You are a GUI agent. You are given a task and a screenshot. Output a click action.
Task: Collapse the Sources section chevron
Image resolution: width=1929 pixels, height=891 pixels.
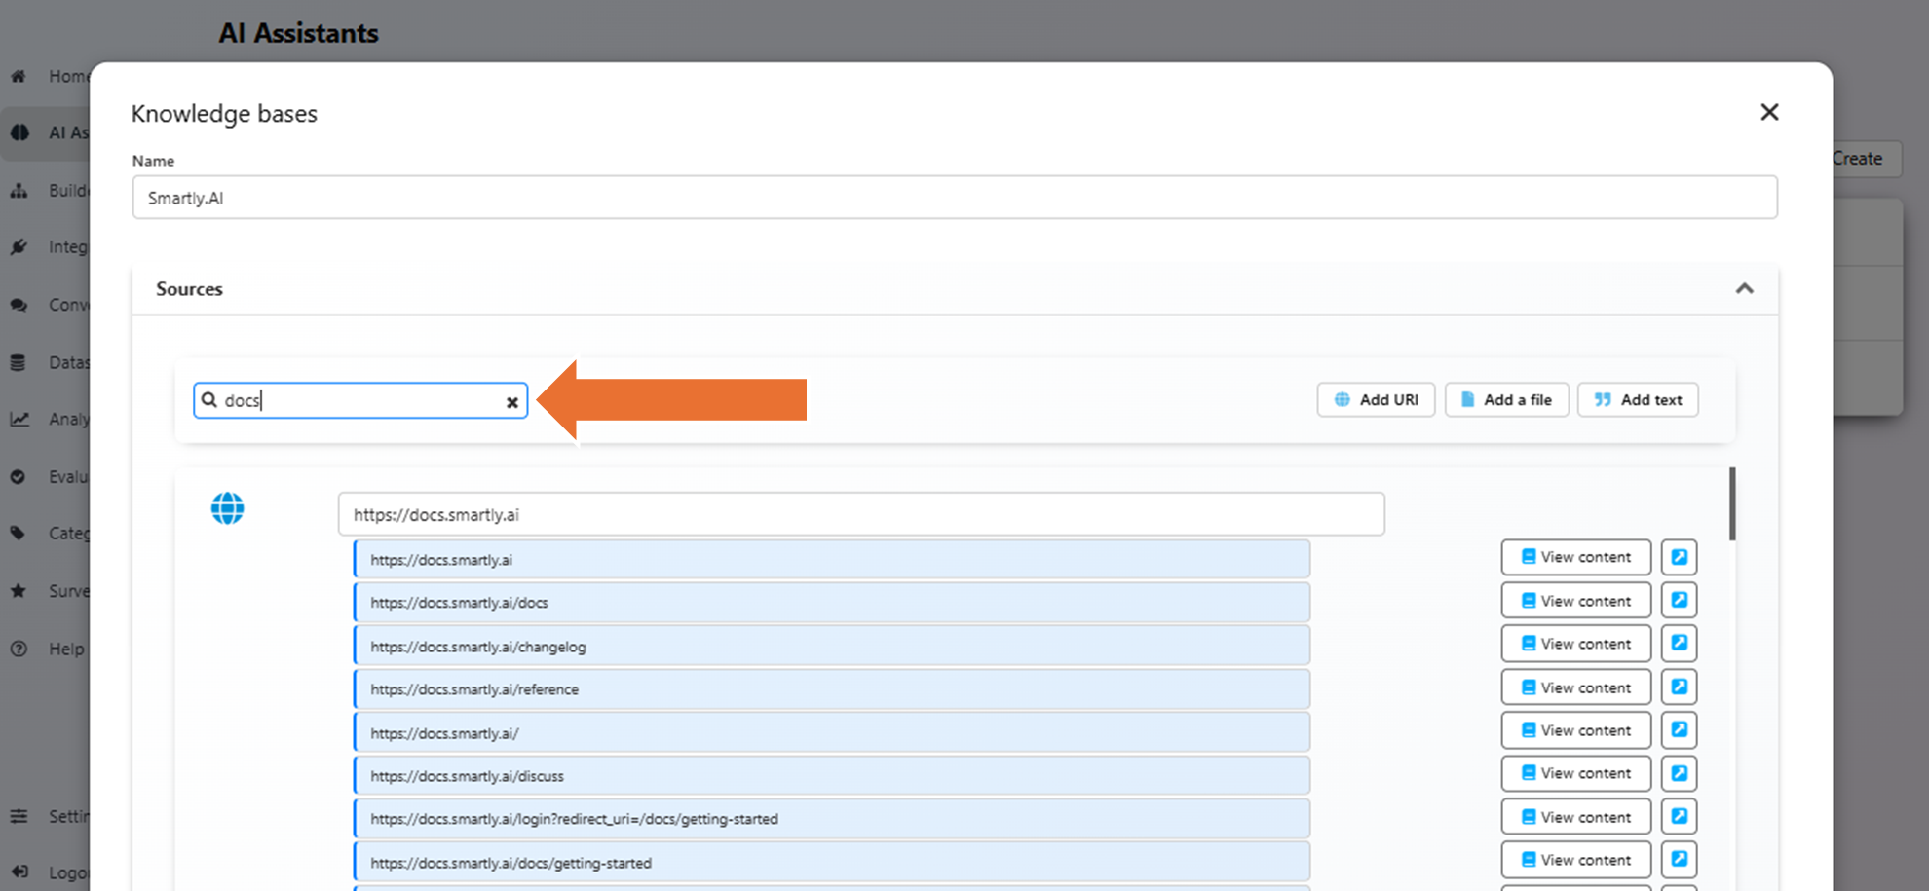[x=1744, y=289]
